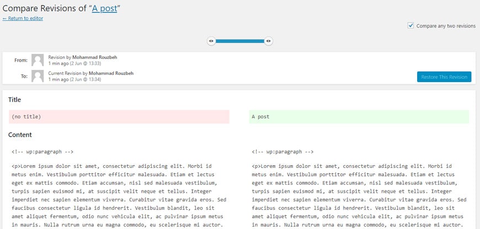Image resolution: width=480 pixels, height=229 pixels.
Task: Click the "From:" label
Action: coord(21,60)
